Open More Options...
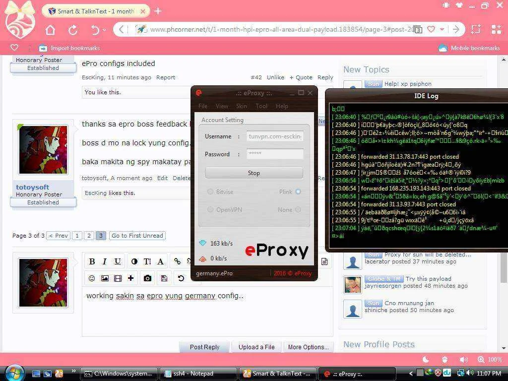 click(x=309, y=347)
